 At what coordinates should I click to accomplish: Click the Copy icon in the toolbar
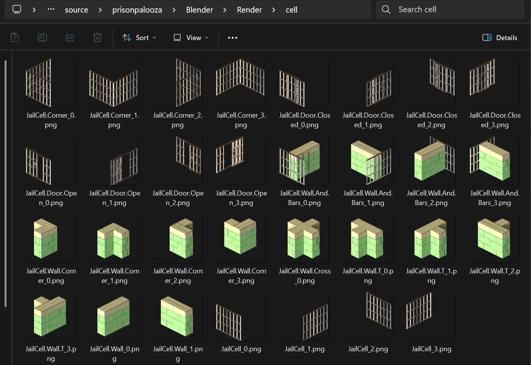point(15,37)
